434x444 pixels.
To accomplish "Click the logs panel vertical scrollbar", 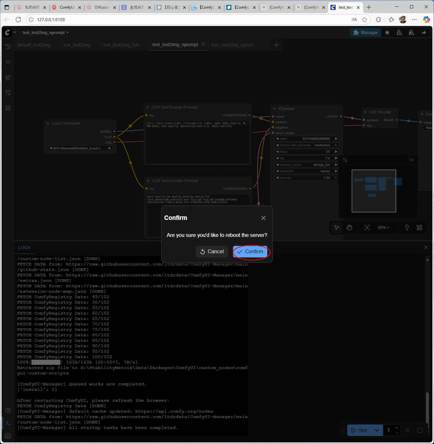I will pyautogui.click(x=427, y=407).
